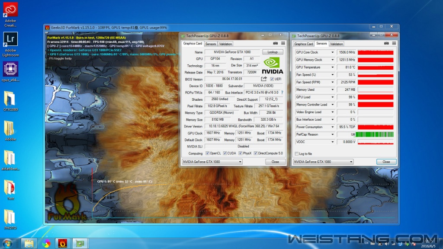This screenshot has width=443, height=249.
Task: Switch to Validation tab in left GPU-Z window
Action: pos(225,44)
